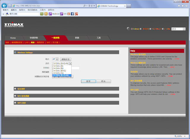190x139 pixels.
Task: Choose 2.4 GHz (G) option
Action: click(62, 73)
